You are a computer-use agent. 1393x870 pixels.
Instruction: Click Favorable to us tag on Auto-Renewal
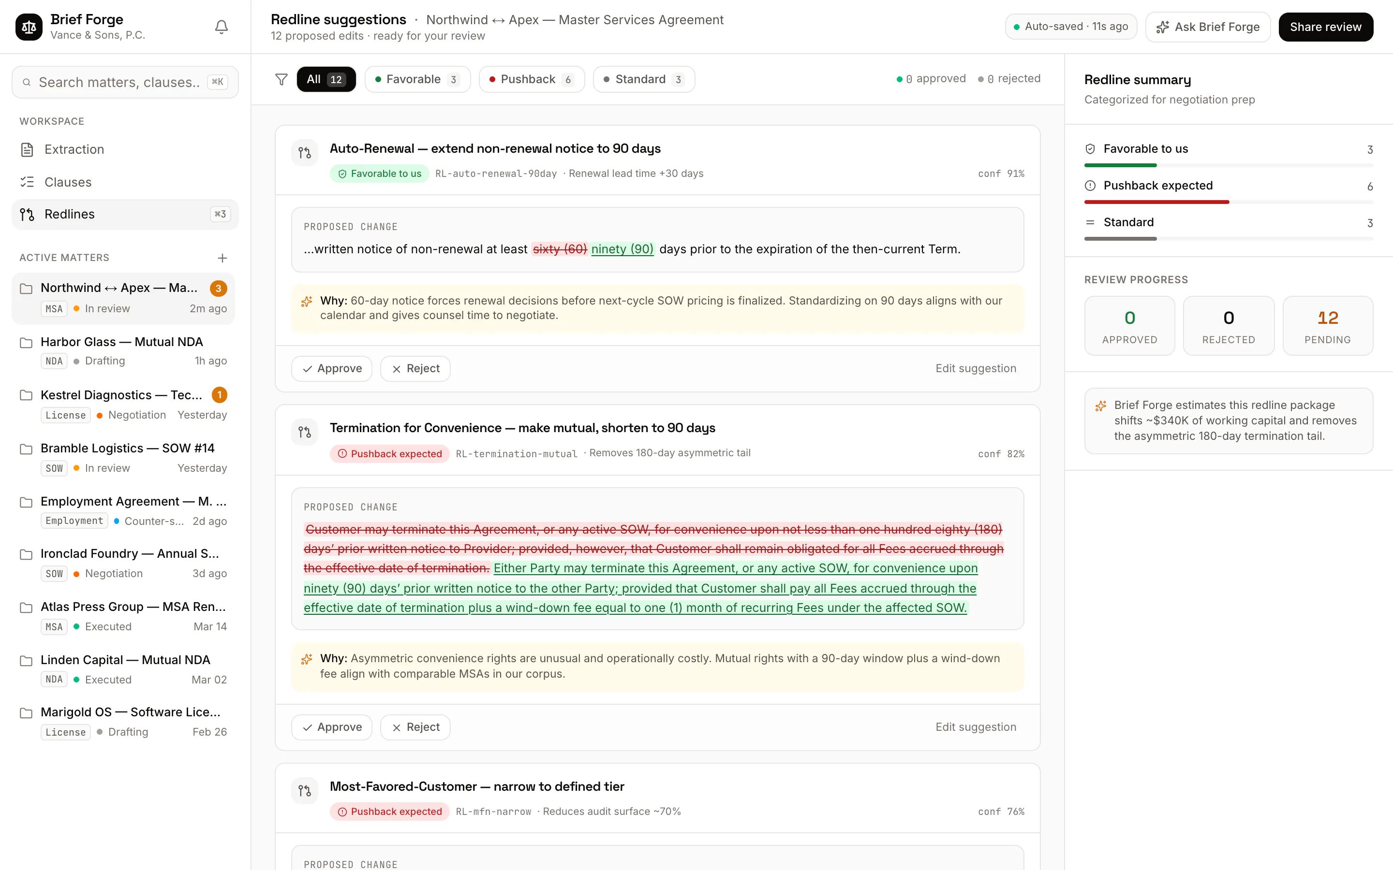[379, 174]
